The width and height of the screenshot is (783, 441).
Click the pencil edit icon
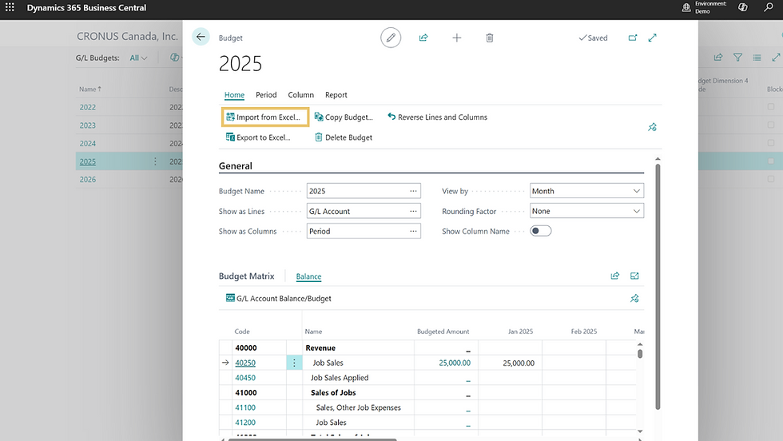(391, 38)
